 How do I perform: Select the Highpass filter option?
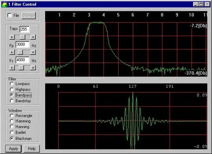[x=12, y=89]
